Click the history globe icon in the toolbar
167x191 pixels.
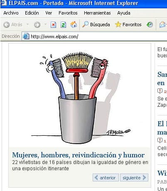[x=150, y=25]
